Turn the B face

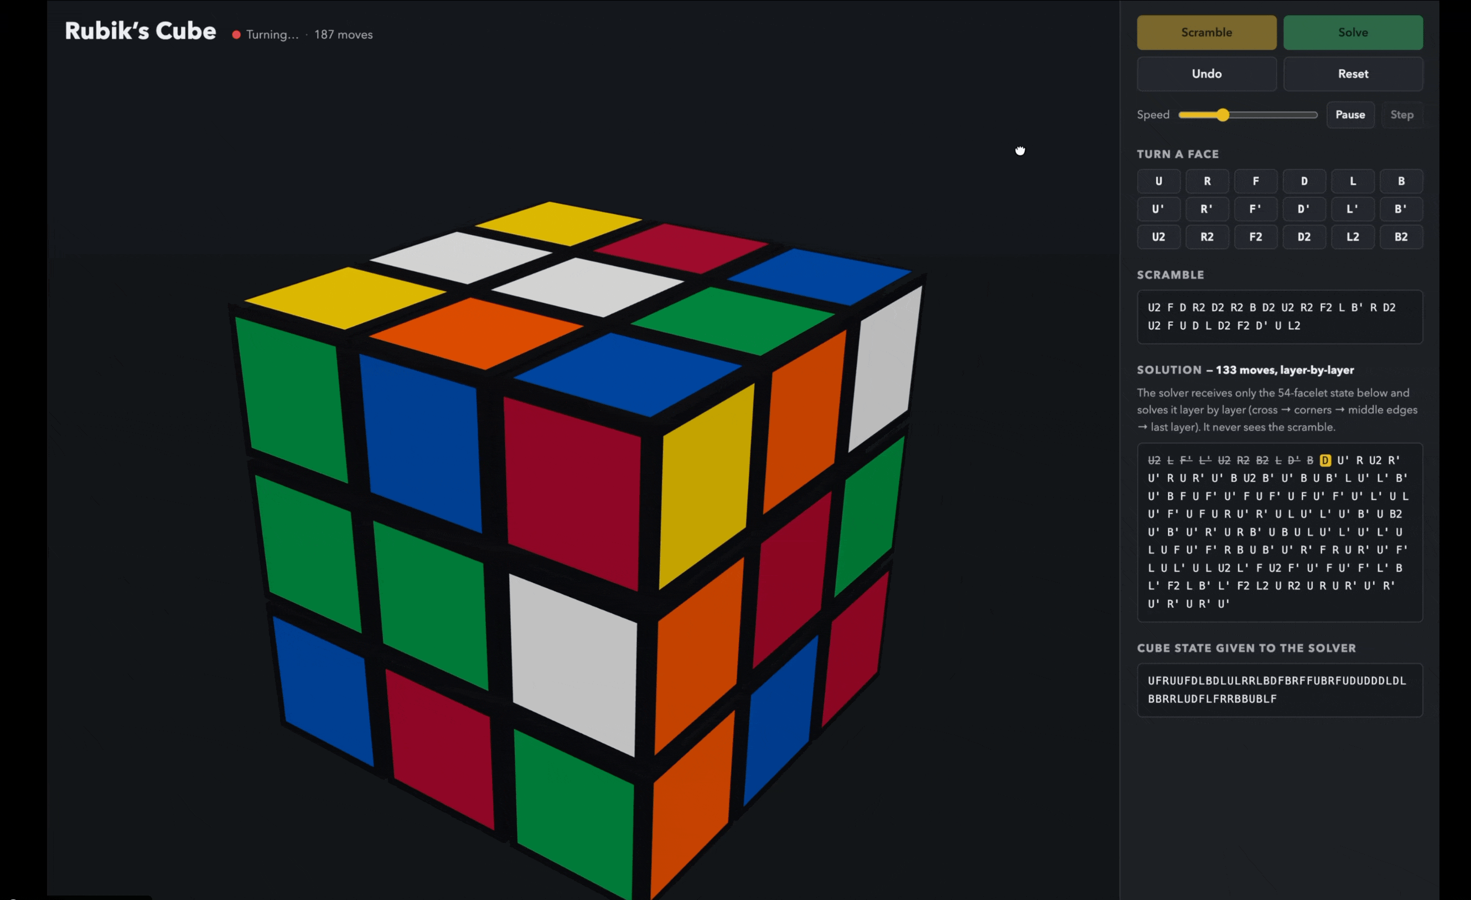(x=1401, y=181)
